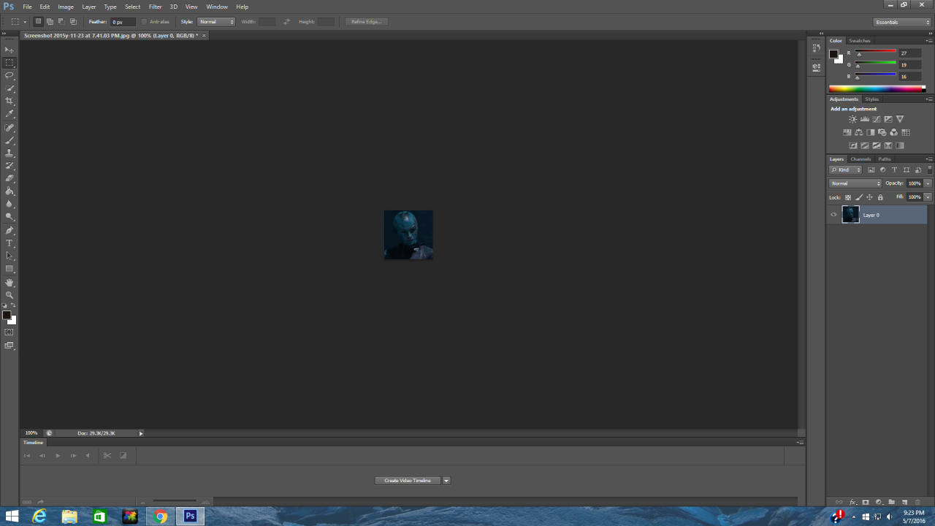
Task: Select the Zoom tool
Action: click(9, 295)
